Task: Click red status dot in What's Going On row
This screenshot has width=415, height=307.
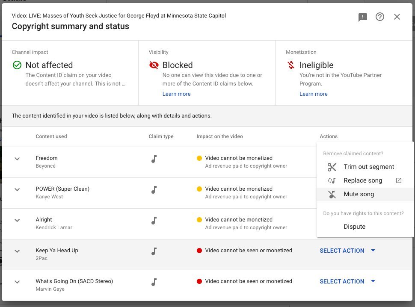Action: click(x=199, y=281)
